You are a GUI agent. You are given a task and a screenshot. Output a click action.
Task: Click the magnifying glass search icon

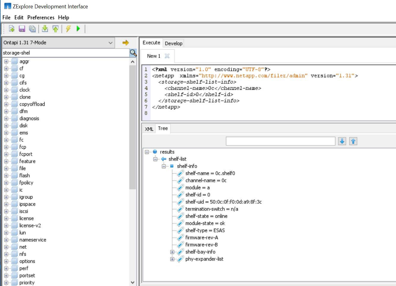133,53
